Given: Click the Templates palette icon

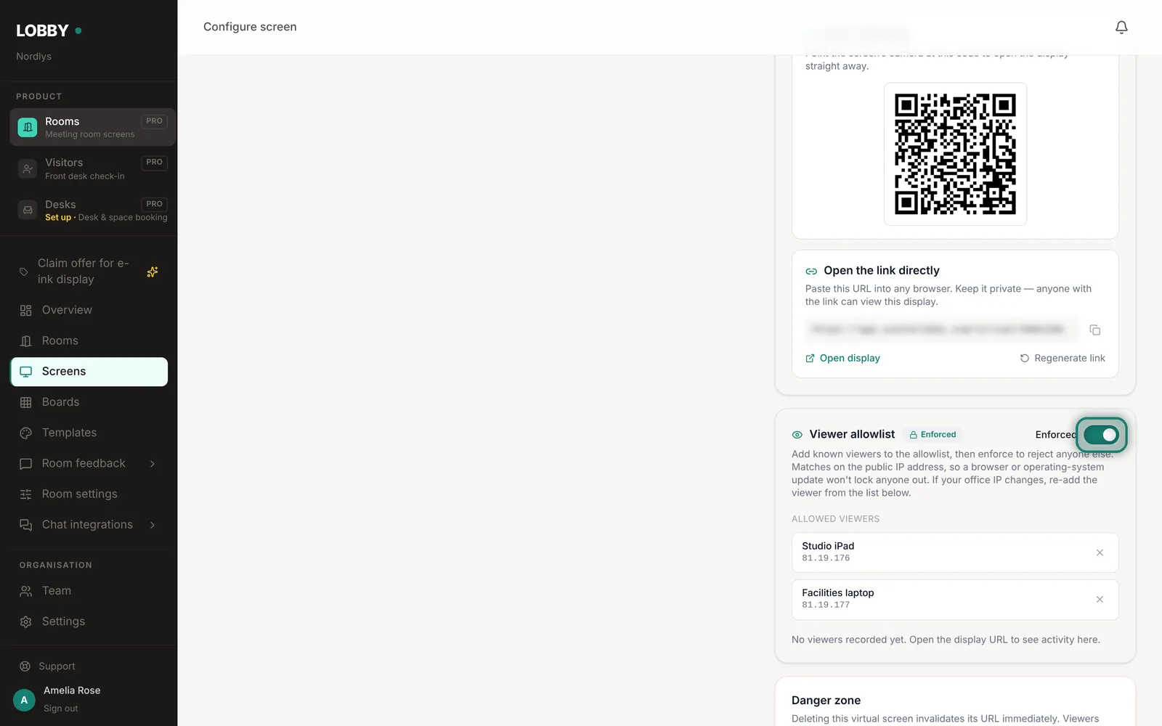Looking at the screenshot, I should pyautogui.click(x=26, y=433).
